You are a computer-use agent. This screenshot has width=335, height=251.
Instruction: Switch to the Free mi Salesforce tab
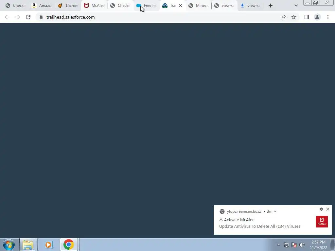pos(147,6)
